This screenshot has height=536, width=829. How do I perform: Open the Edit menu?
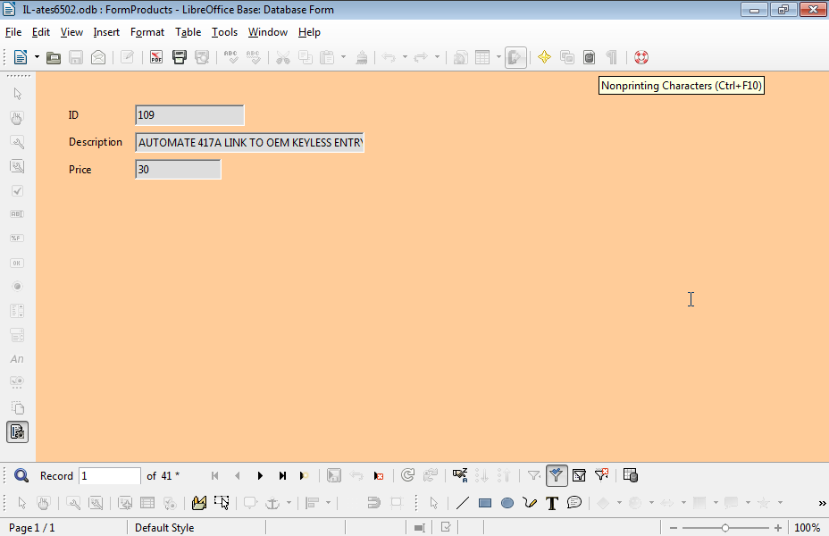tap(41, 32)
